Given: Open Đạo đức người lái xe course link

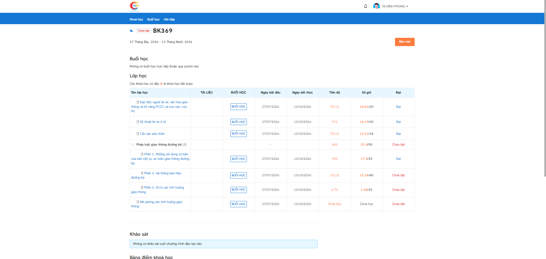Looking at the screenshot, I should pyautogui.click(x=159, y=107).
